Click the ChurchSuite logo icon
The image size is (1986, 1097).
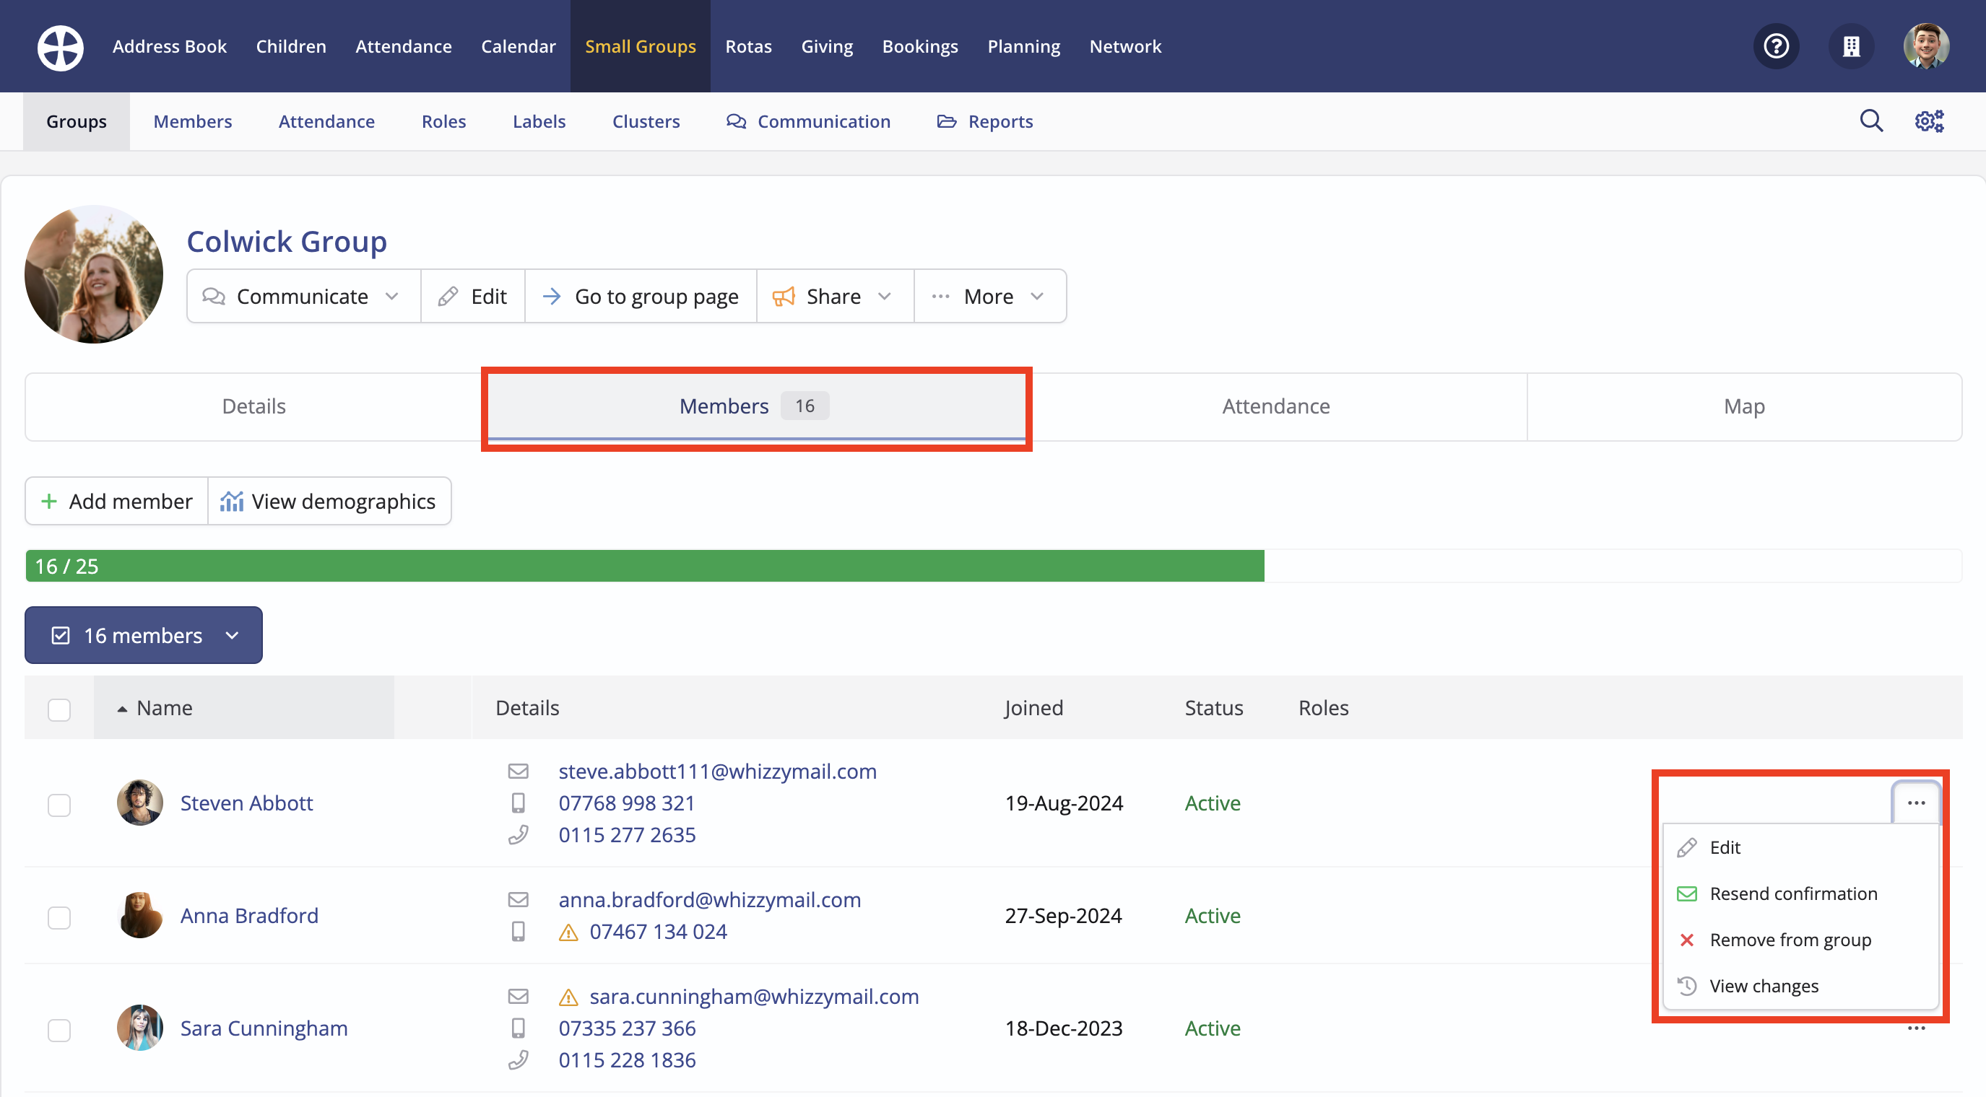click(x=61, y=46)
